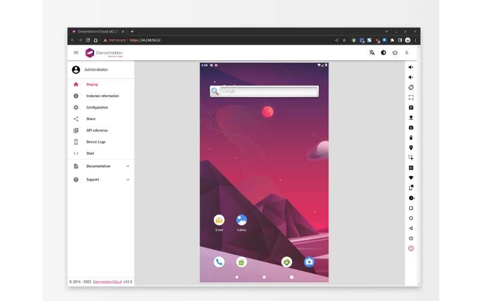This screenshot has height=301, width=482.
Task: Toggle the sidebar with the hamburger menu
Action: pos(76,53)
